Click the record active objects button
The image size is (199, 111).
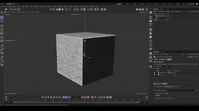coord(82,97)
